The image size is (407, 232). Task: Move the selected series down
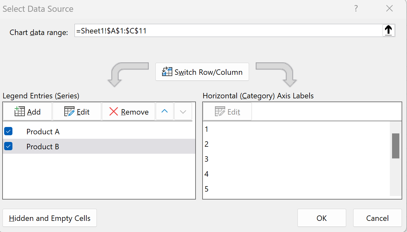[x=183, y=111]
